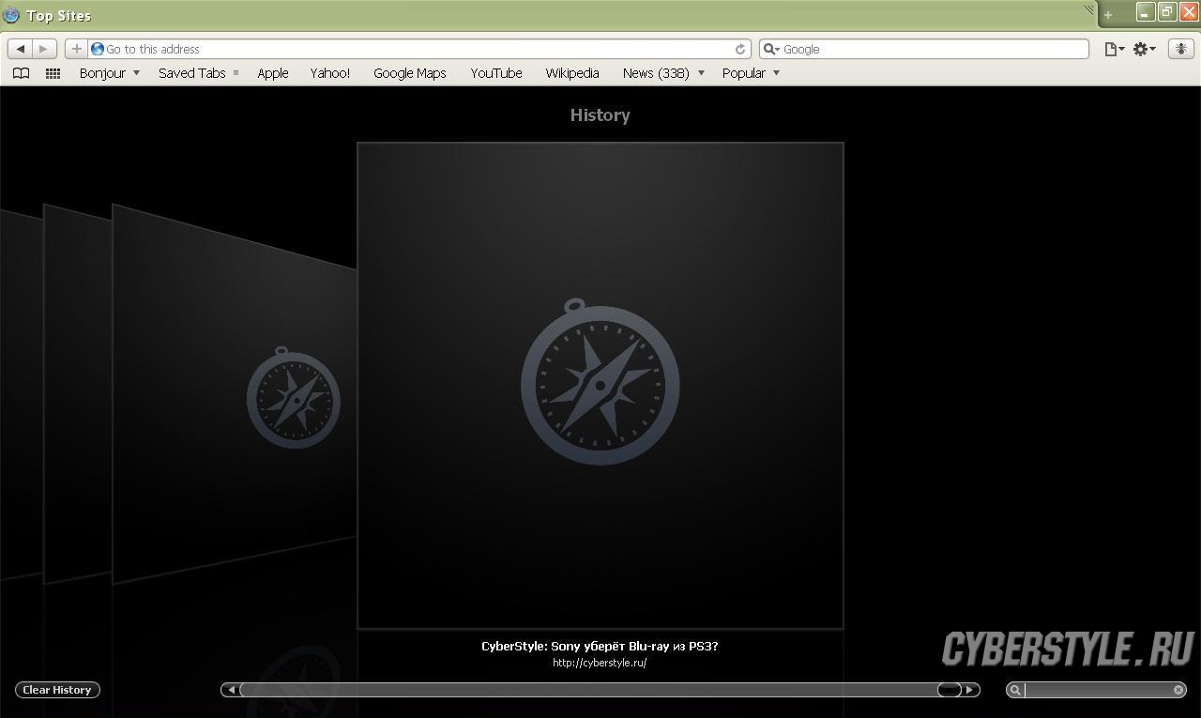Click the CyberStyle: Sony page title
The width and height of the screenshot is (1201, 718).
[x=600, y=646]
